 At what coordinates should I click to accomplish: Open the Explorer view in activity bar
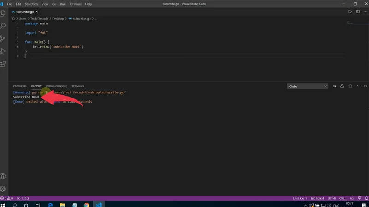3,13
